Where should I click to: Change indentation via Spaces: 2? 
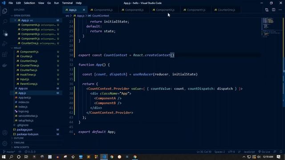[x=220, y=152]
